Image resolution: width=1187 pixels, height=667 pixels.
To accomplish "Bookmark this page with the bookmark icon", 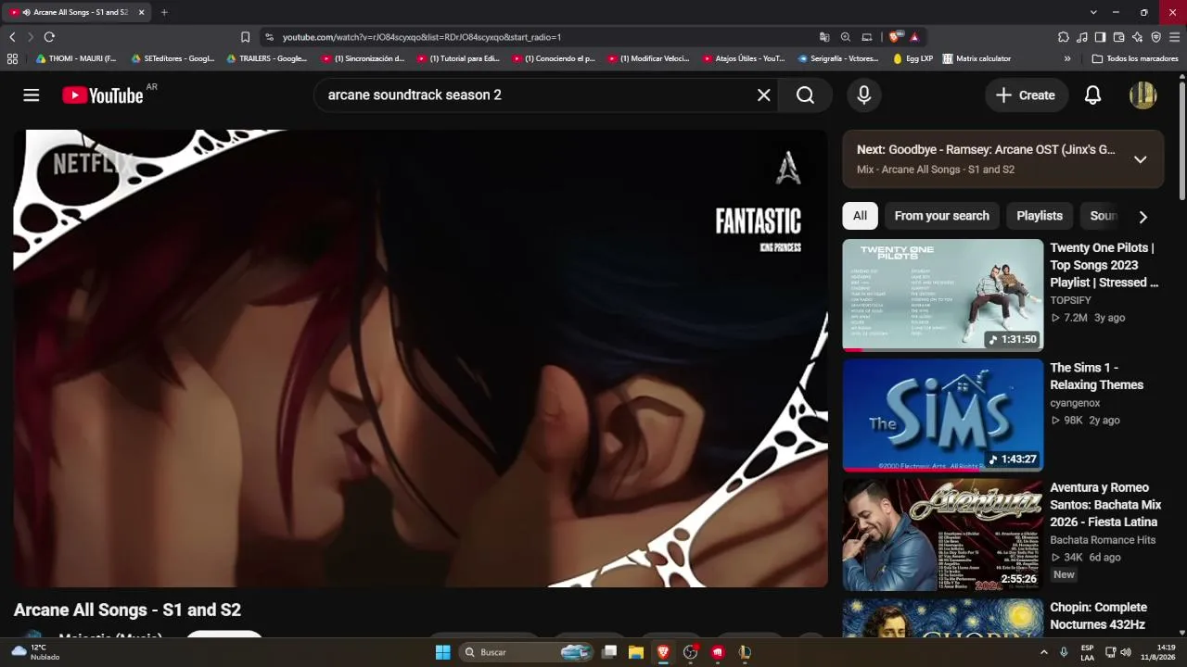I will point(245,37).
